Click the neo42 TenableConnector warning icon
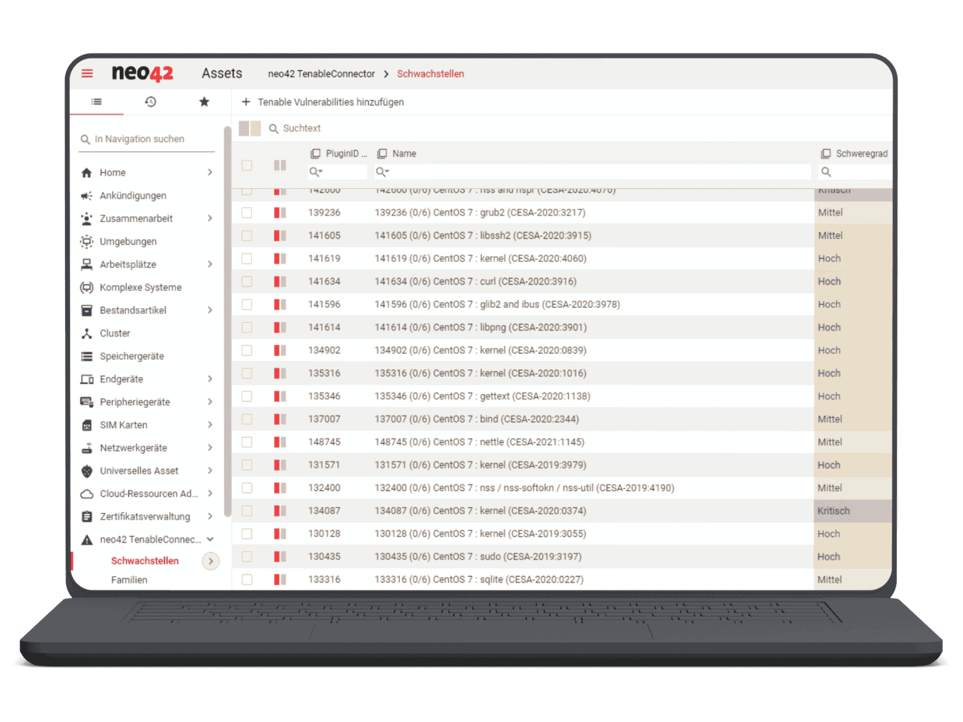The height and width of the screenshot is (722, 963). coord(87,539)
